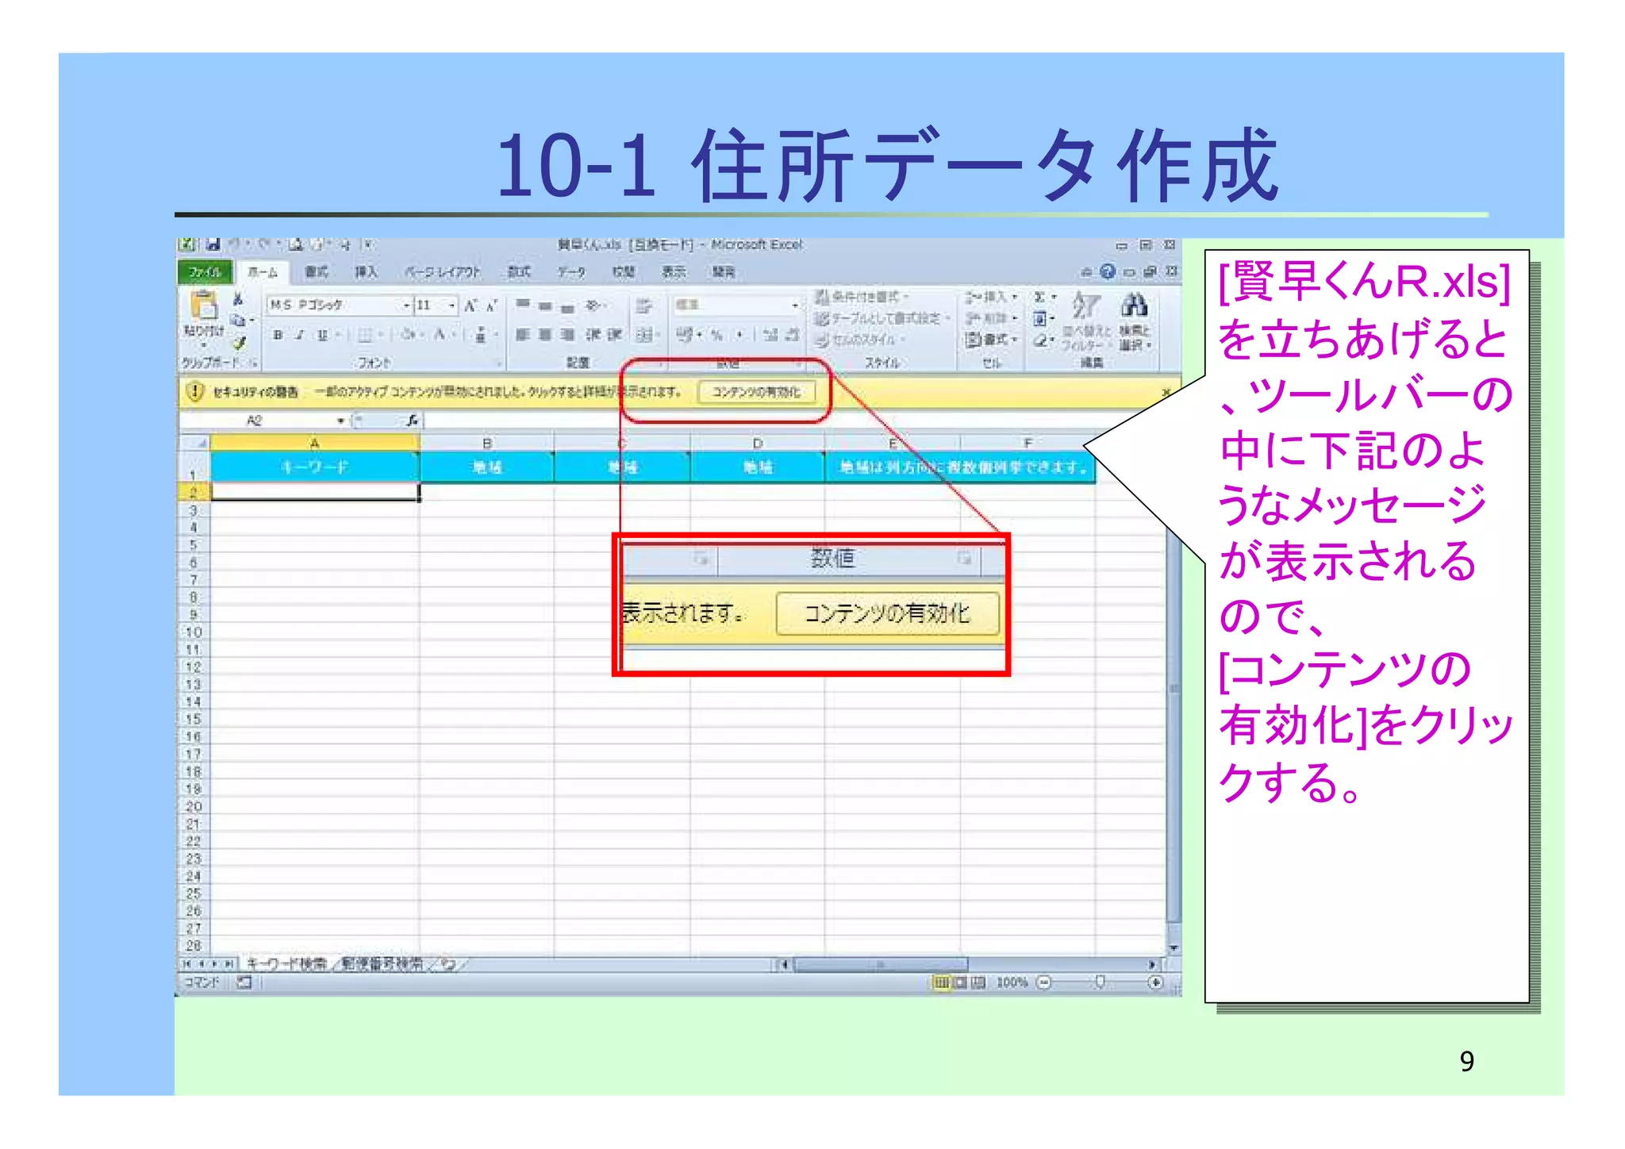Open the Cell Styles dropdown

click(860, 340)
